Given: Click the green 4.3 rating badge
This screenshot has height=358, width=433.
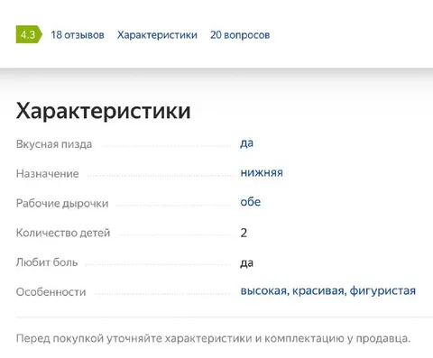Looking at the screenshot, I should point(29,34).
